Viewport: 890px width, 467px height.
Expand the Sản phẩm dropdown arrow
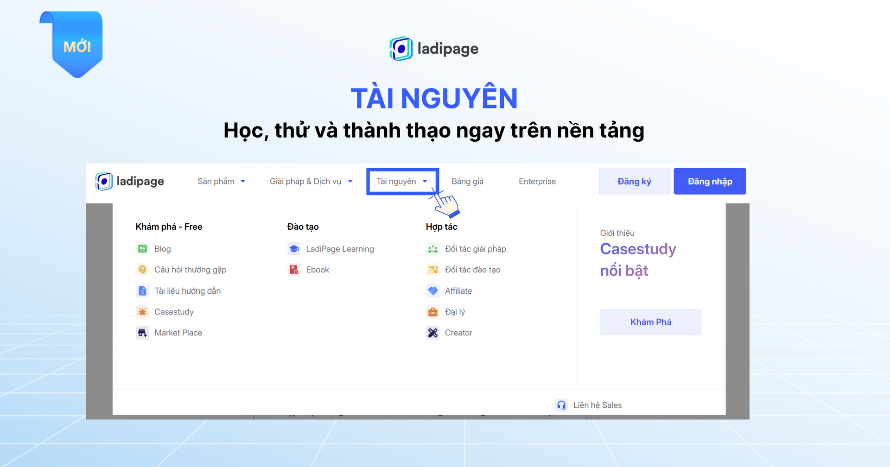click(x=243, y=182)
